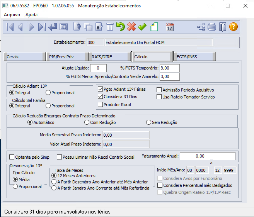
Task: Go to the first record
Action: (10, 27)
